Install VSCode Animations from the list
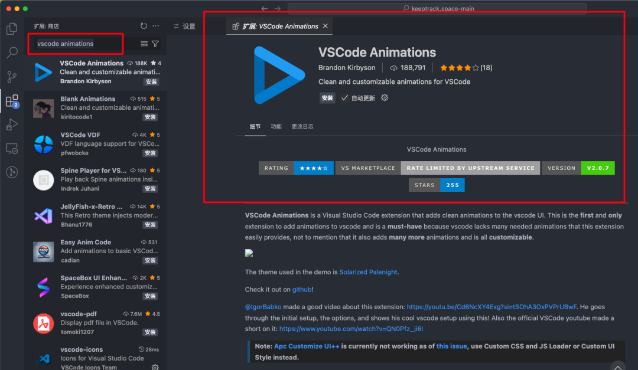 coord(151,81)
